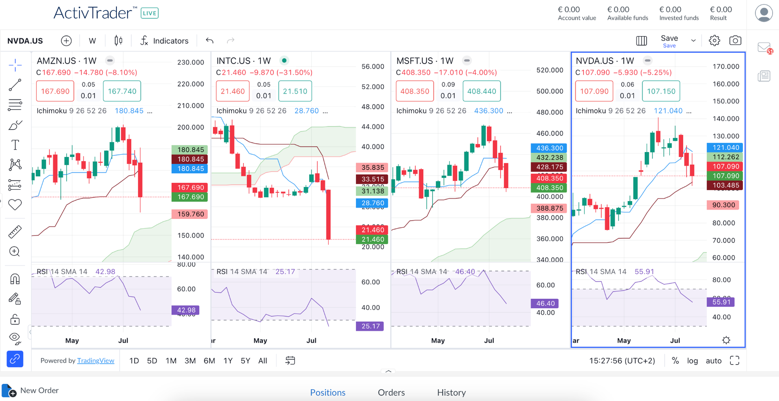Image resolution: width=779 pixels, height=401 pixels.
Task: Open the Indicators dialog
Action: (x=164, y=41)
